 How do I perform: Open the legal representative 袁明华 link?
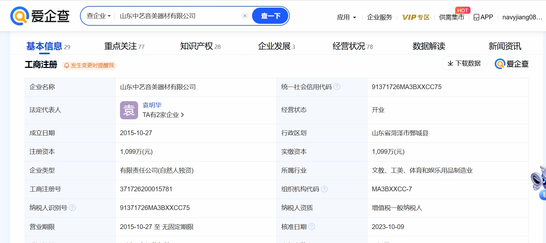tap(152, 105)
